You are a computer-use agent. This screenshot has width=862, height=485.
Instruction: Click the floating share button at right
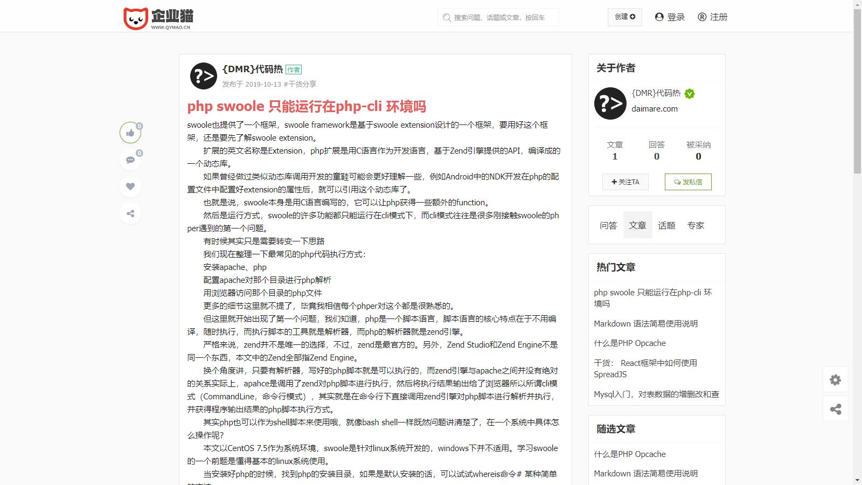coord(835,409)
